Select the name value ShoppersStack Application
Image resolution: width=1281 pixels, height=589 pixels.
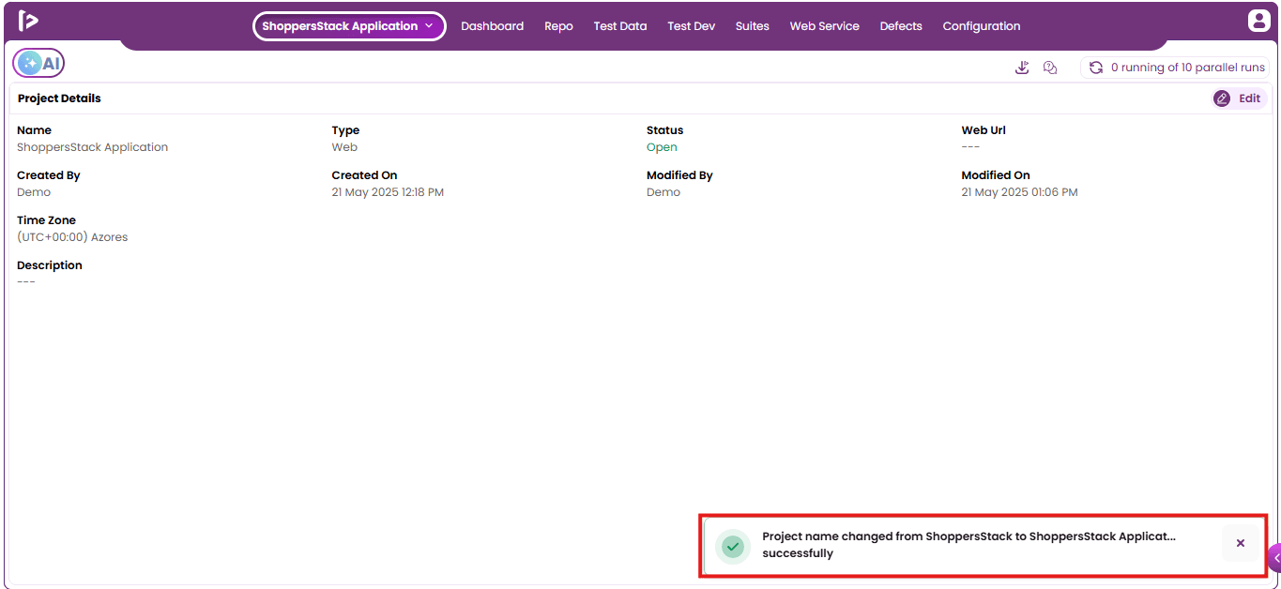click(x=93, y=147)
